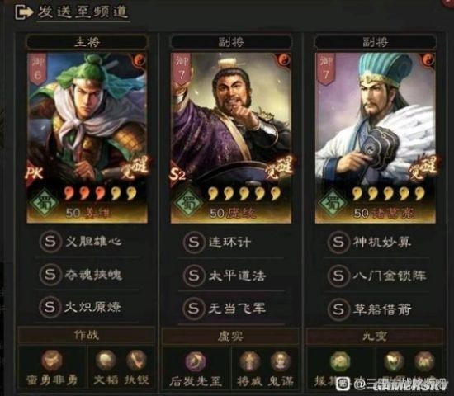Click the S-rank icon beside 无当飞军
The width and height of the screenshot is (454, 396).
(x=194, y=309)
